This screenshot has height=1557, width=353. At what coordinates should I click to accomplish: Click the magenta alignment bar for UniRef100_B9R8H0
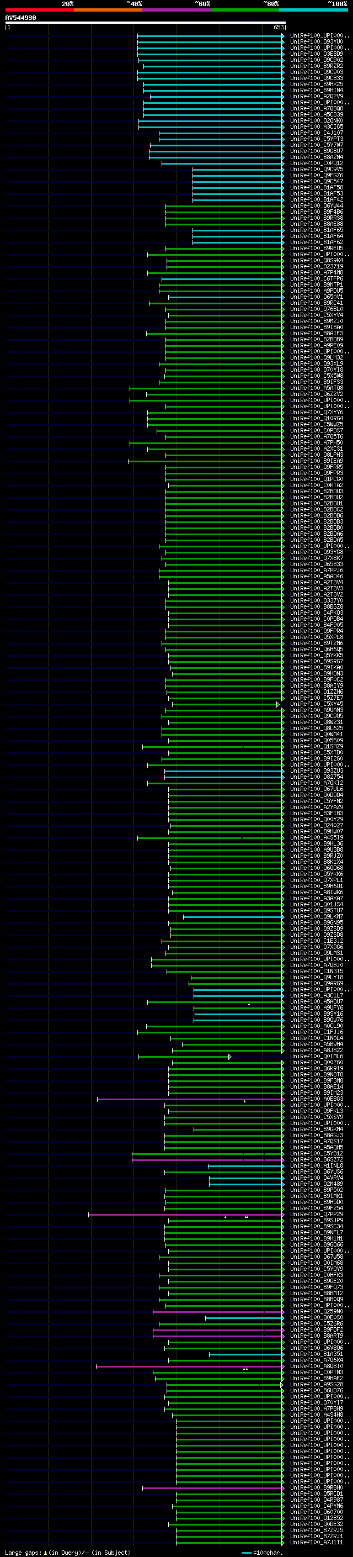pyautogui.click(x=213, y=1488)
